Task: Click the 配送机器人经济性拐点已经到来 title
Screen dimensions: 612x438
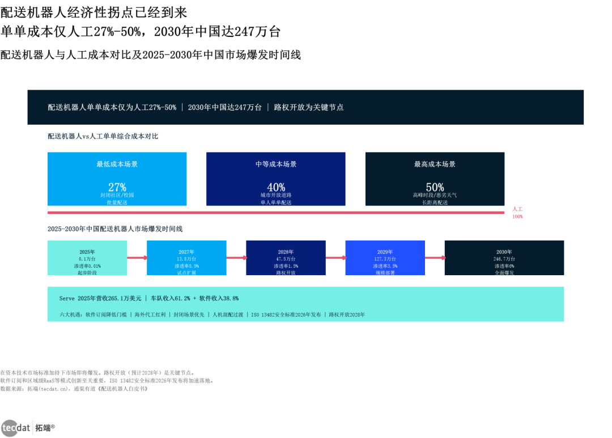Action: (x=93, y=12)
